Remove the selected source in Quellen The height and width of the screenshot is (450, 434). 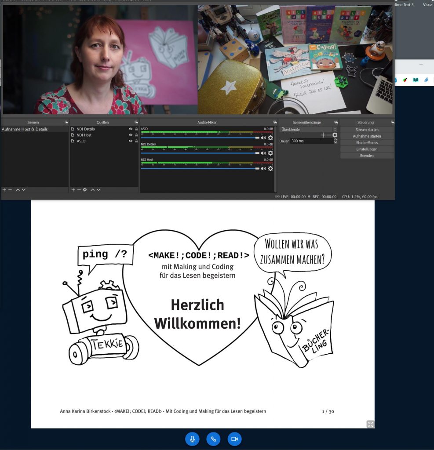tap(79, 190)
